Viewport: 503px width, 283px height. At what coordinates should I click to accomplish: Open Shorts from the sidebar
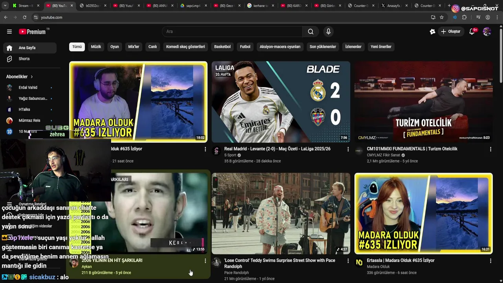[30, 59]
